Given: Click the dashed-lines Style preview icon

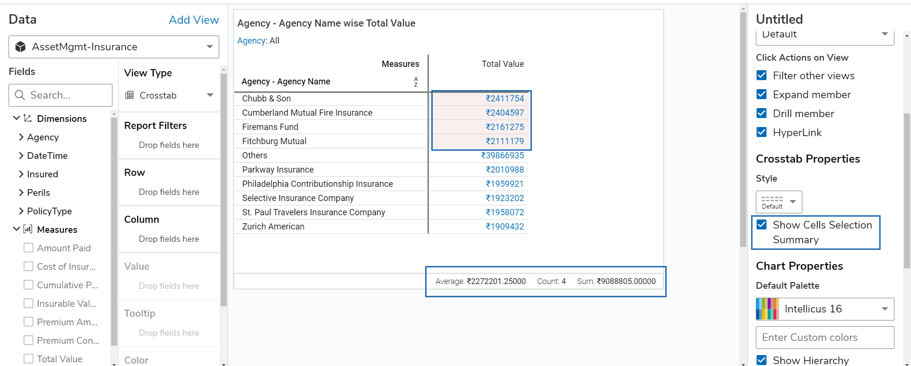Looking at the screenshot, I should (x=772, y=199).
